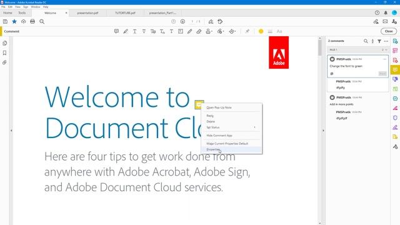Expand the Set Status submenu

pyautogui.click(x=232, y=127)
